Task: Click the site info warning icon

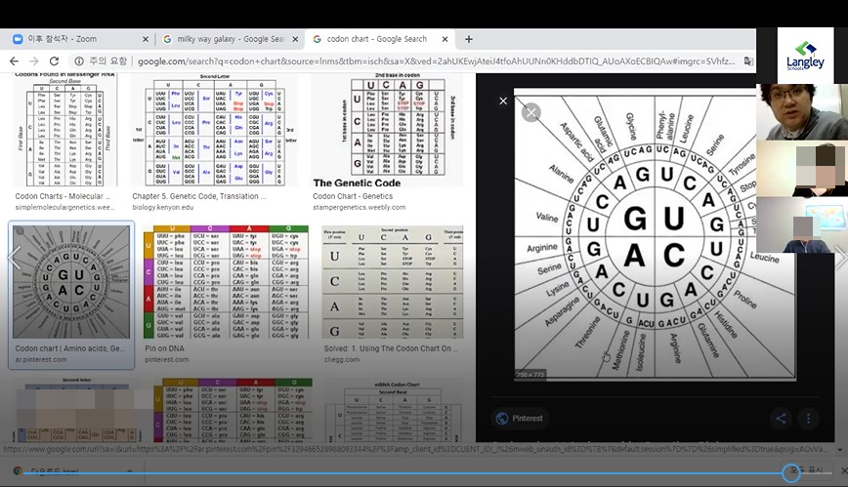Action: 79,61
